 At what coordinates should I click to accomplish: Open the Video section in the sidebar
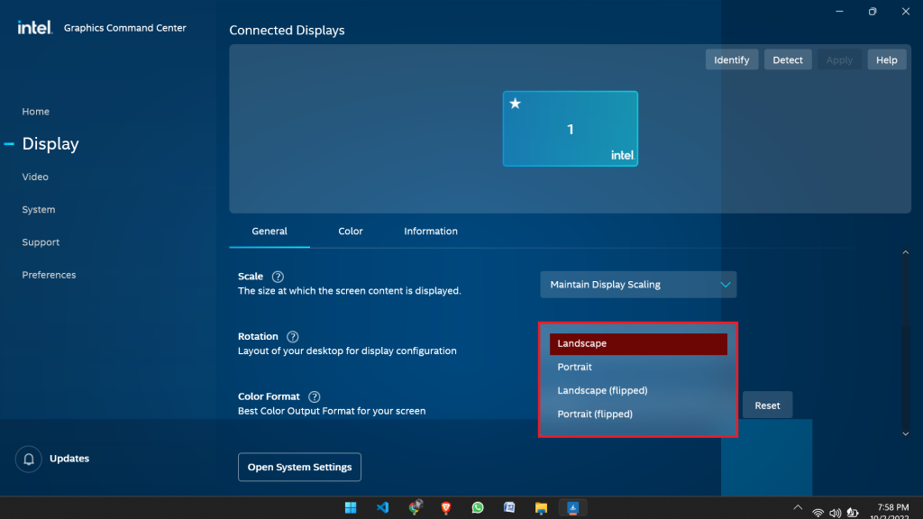(35, 177)
